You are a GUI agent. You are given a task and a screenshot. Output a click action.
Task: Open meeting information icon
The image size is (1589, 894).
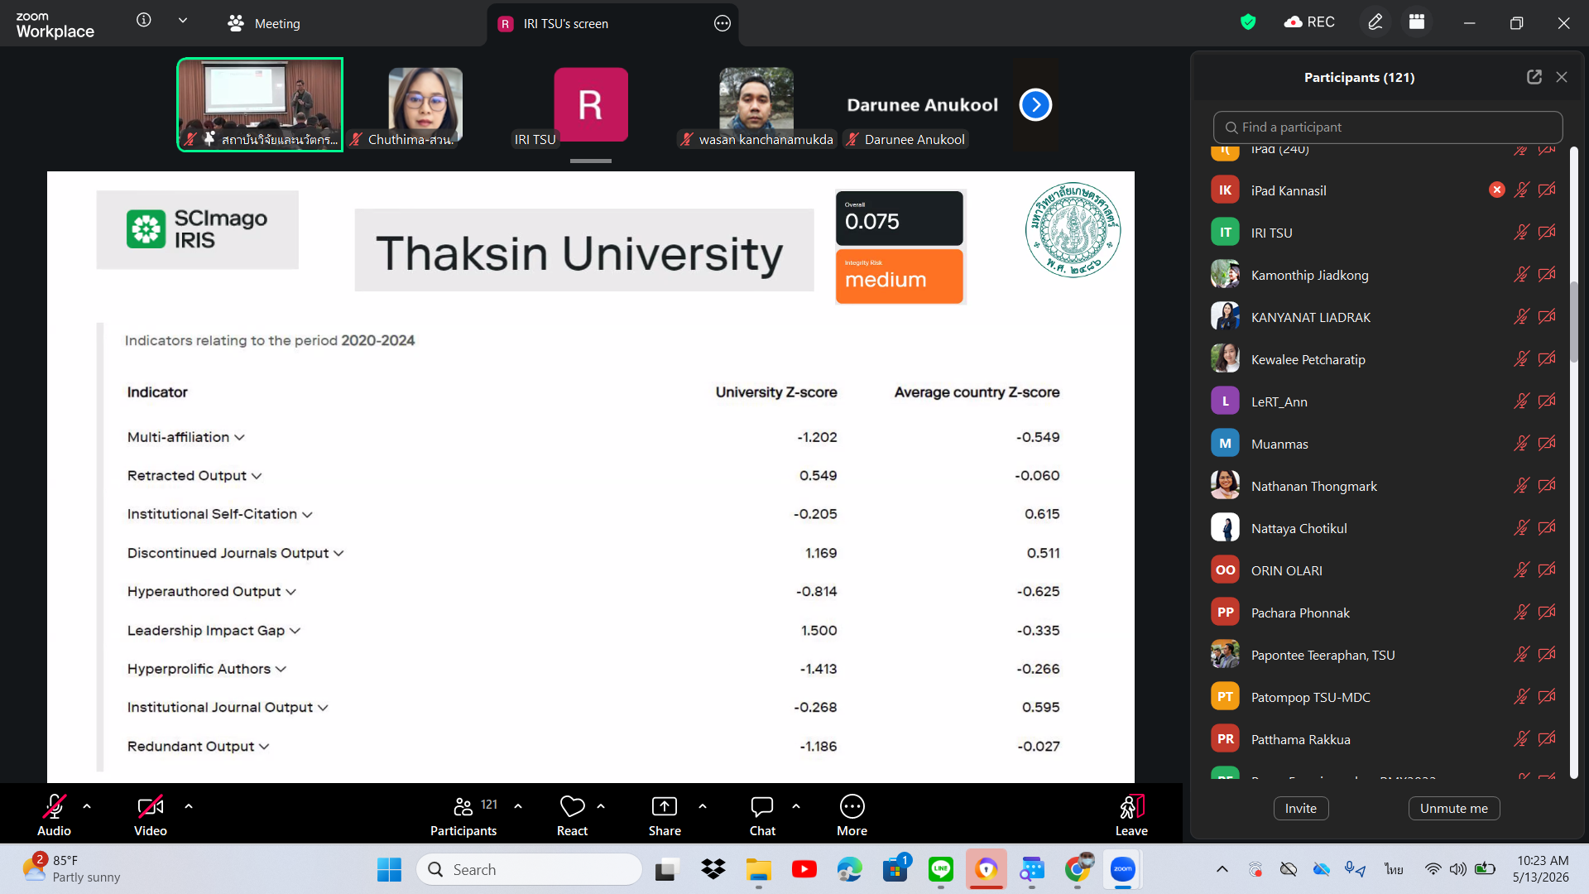pyautogui.click(x=144, y=20)
